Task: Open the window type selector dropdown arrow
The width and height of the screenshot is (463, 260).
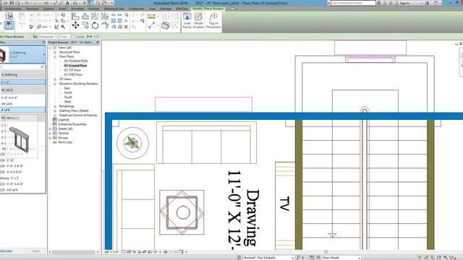Action: tap(44, 55)
